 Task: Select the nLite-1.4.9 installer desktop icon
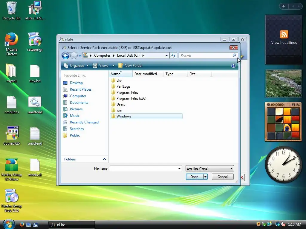point(35,11)
